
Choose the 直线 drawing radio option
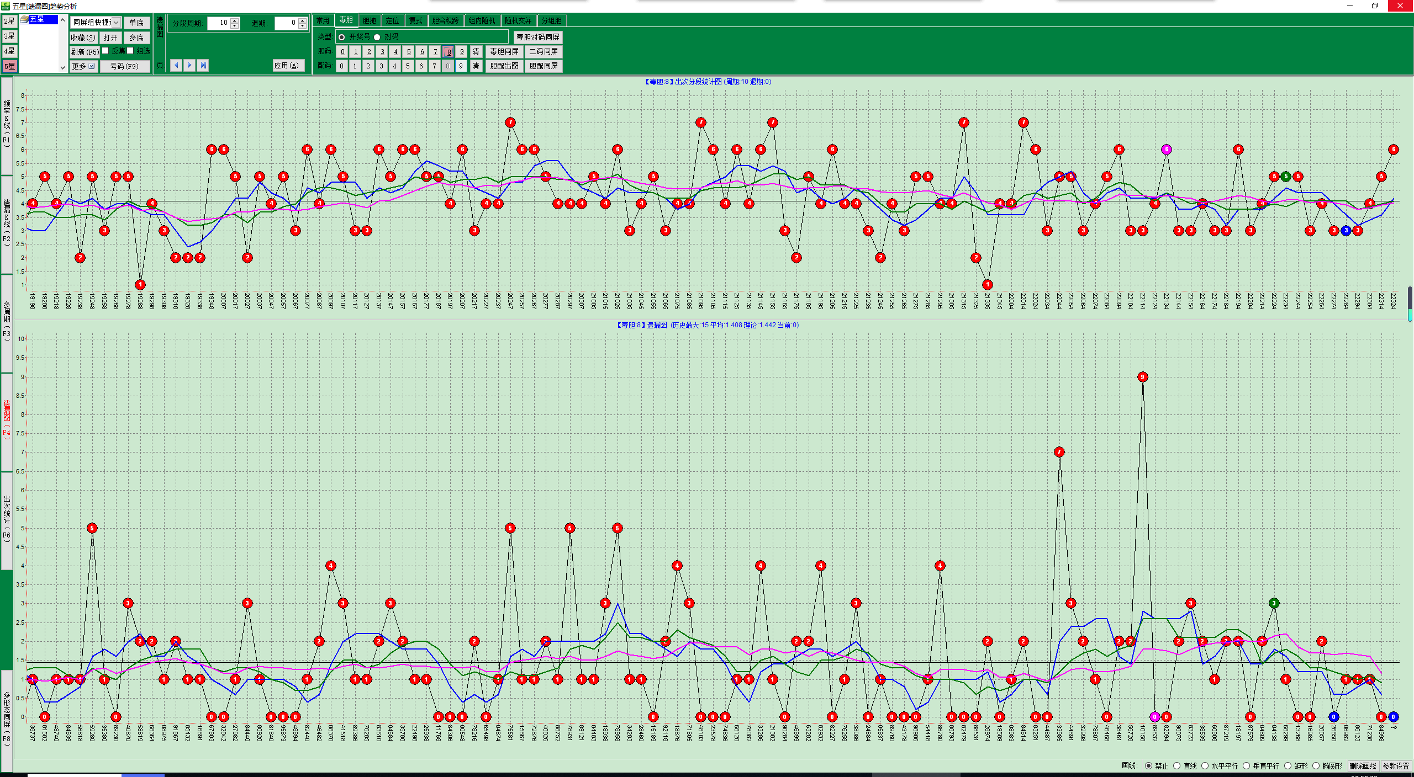point(1177,765)
